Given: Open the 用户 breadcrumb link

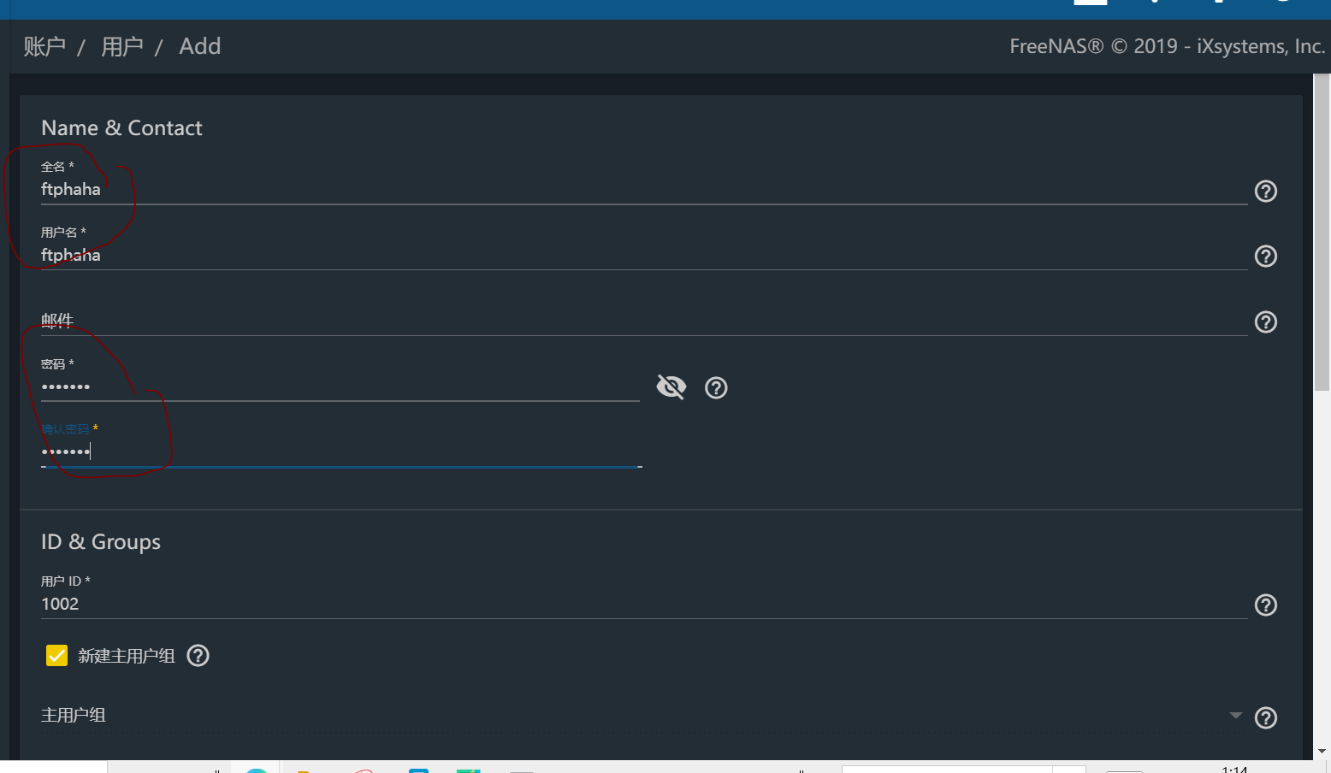Looking at the screenshot, I should [x=122, y=46].
